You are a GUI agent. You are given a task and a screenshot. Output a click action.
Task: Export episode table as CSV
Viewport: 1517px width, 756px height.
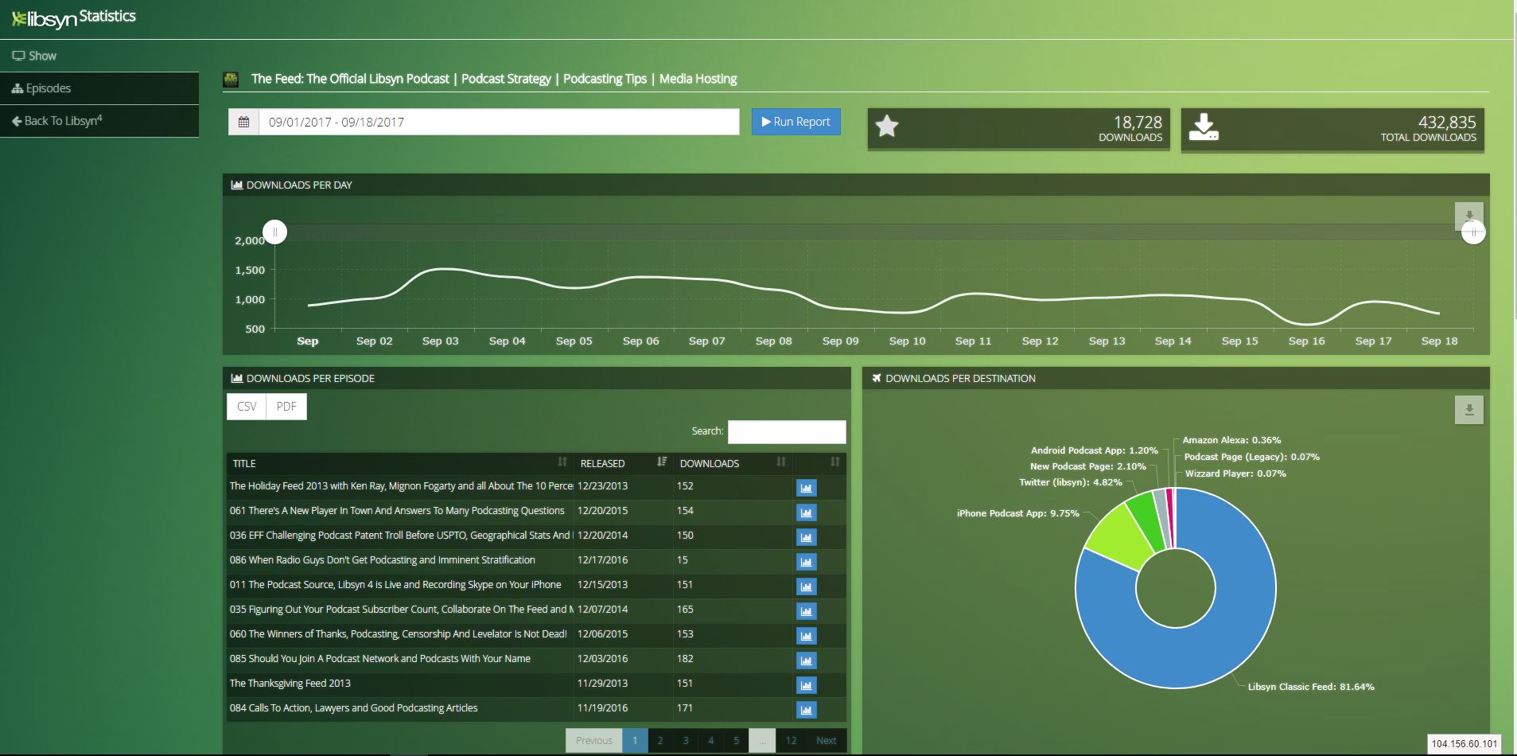247,407
